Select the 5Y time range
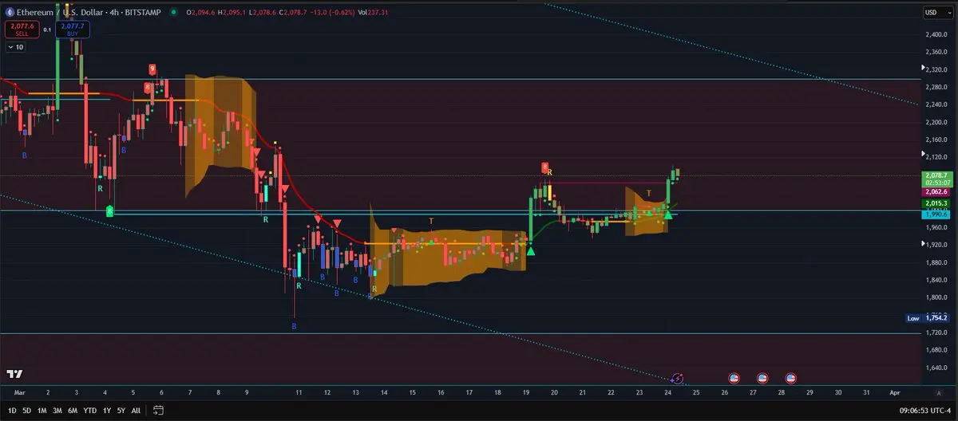 click(x=121, y=411)
